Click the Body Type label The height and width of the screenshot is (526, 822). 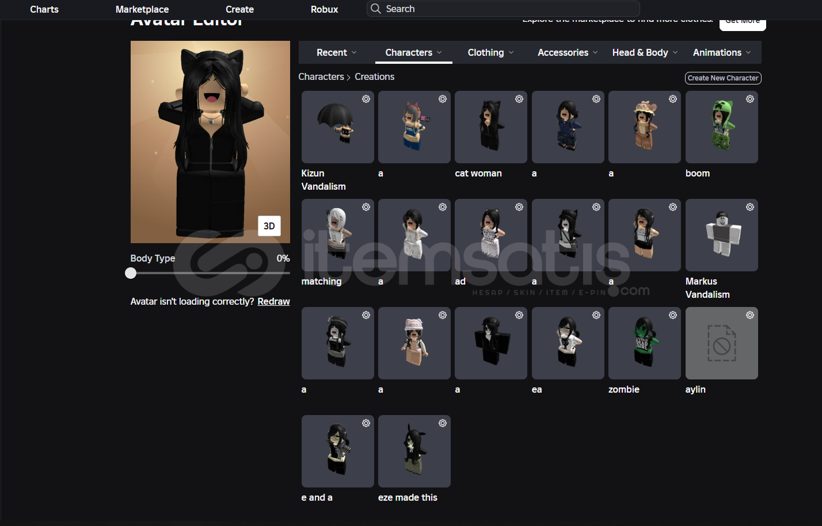tap(153, 258)
